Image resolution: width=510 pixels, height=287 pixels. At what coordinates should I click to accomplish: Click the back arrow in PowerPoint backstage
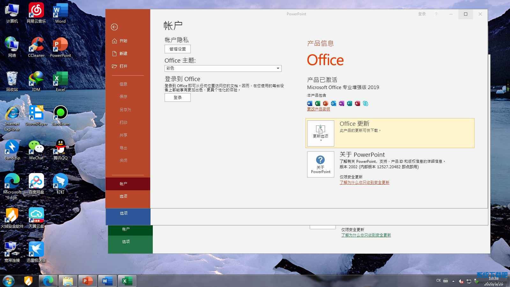click(115, 27)
